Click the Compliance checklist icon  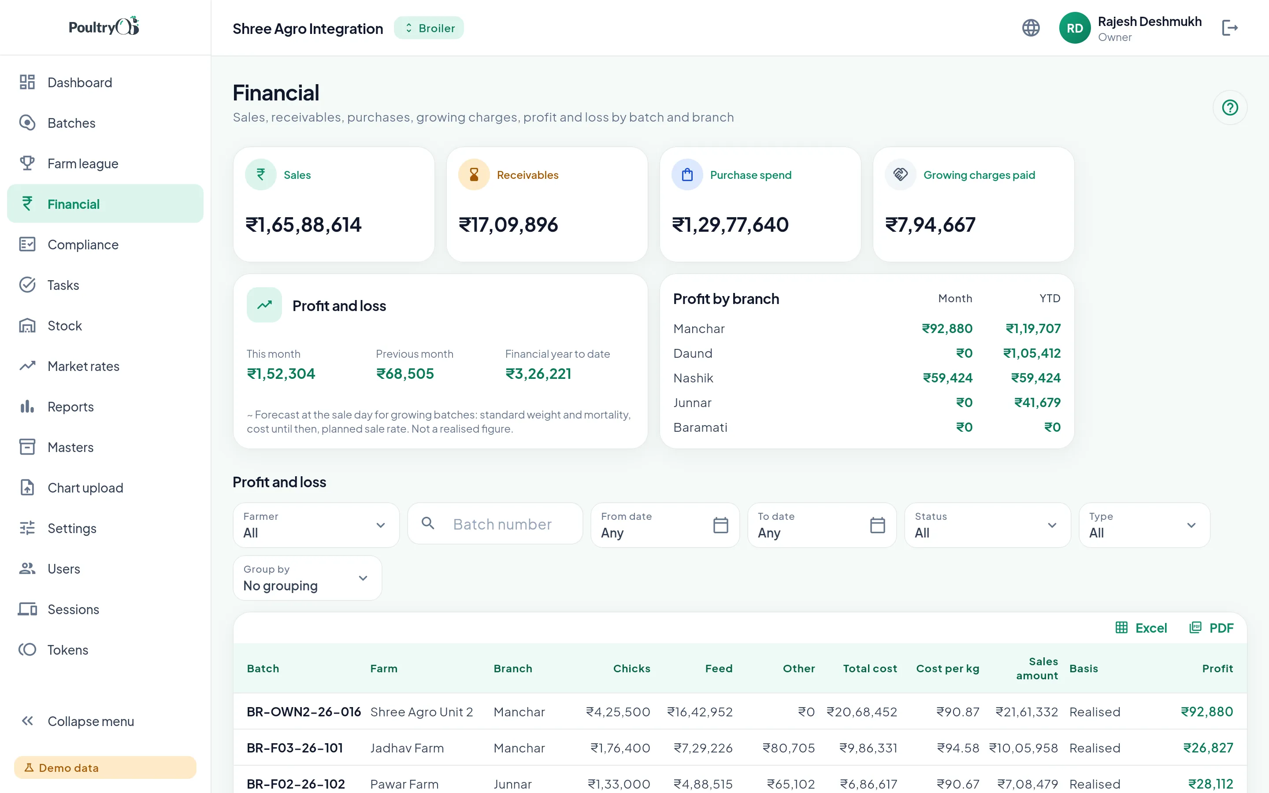coord(27,245)
